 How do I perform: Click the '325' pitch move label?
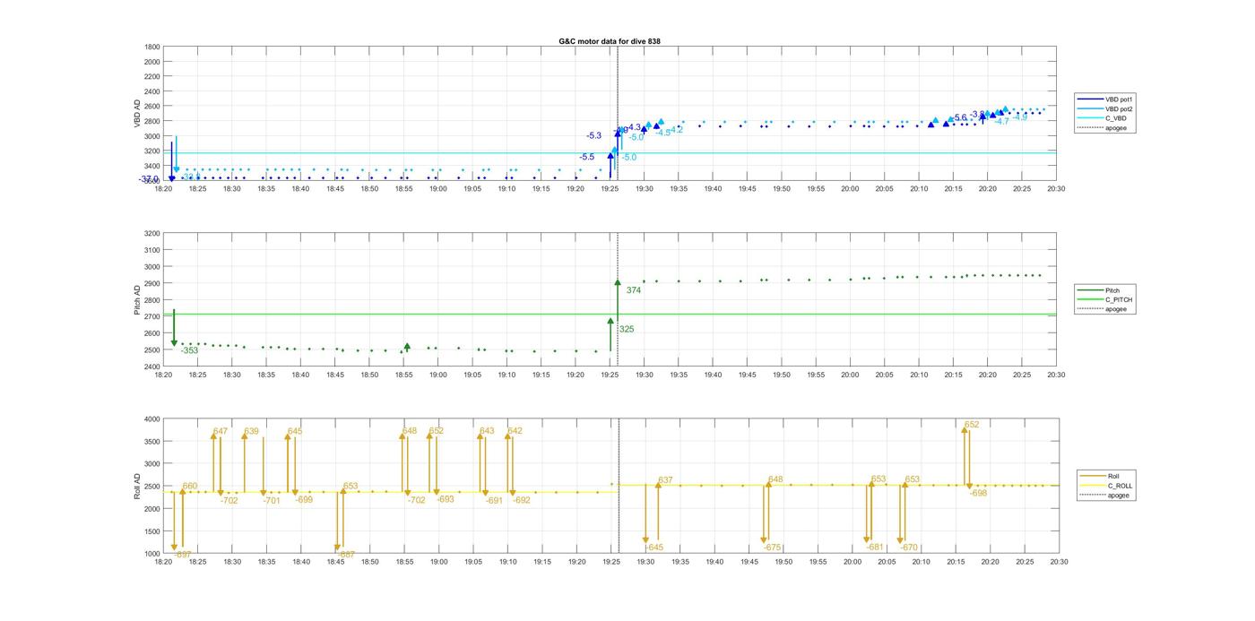coord(627,329)
